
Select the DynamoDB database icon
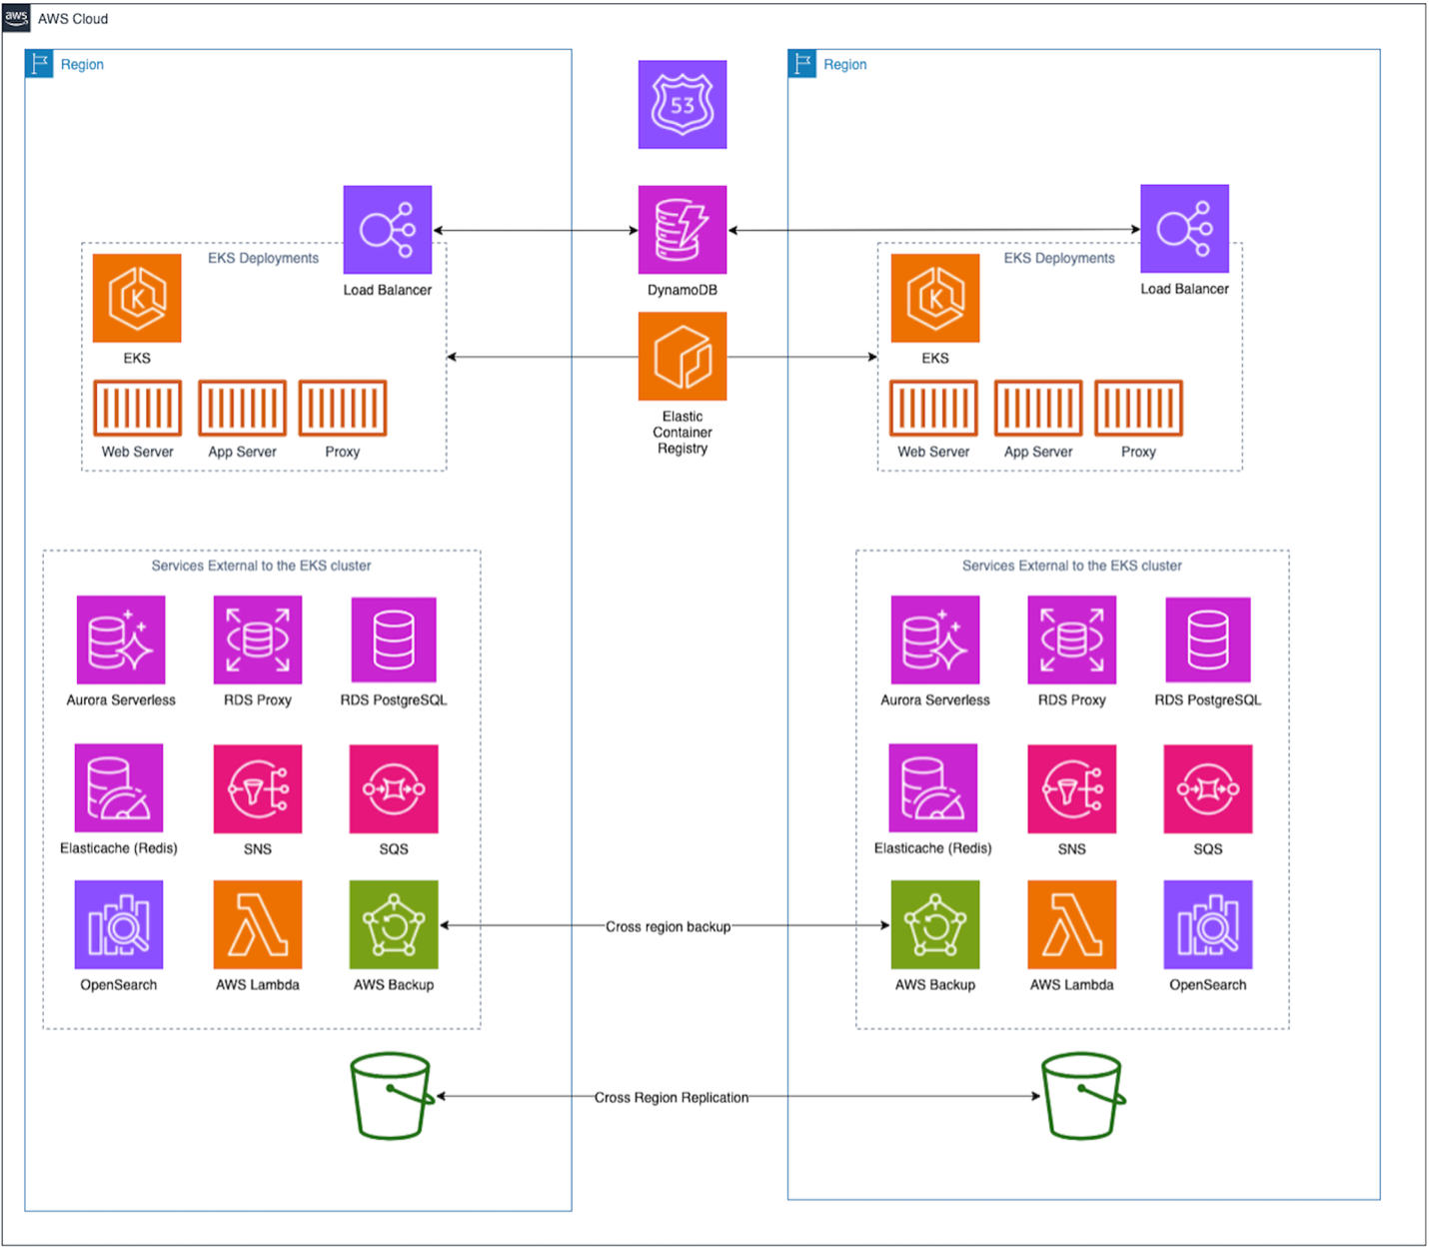pos(682,230)
